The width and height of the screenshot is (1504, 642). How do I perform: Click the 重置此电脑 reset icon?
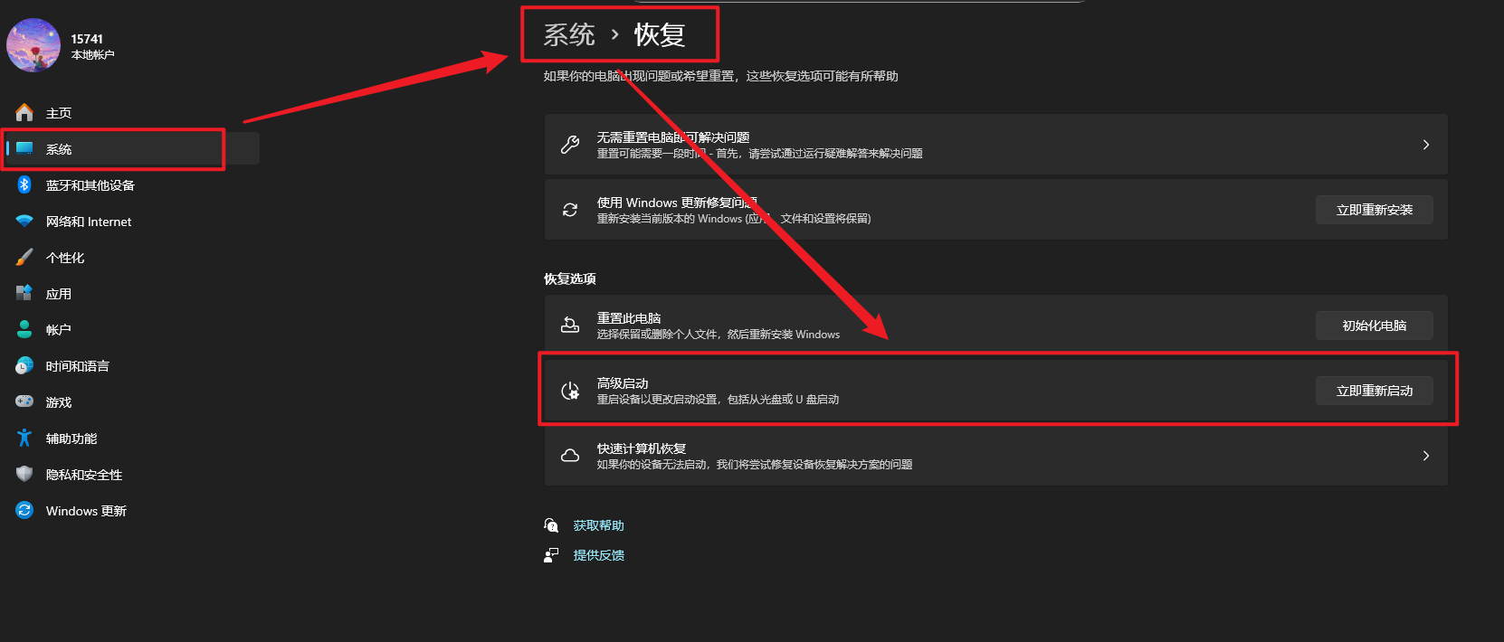pyautogui.click(x=570, y=326)
